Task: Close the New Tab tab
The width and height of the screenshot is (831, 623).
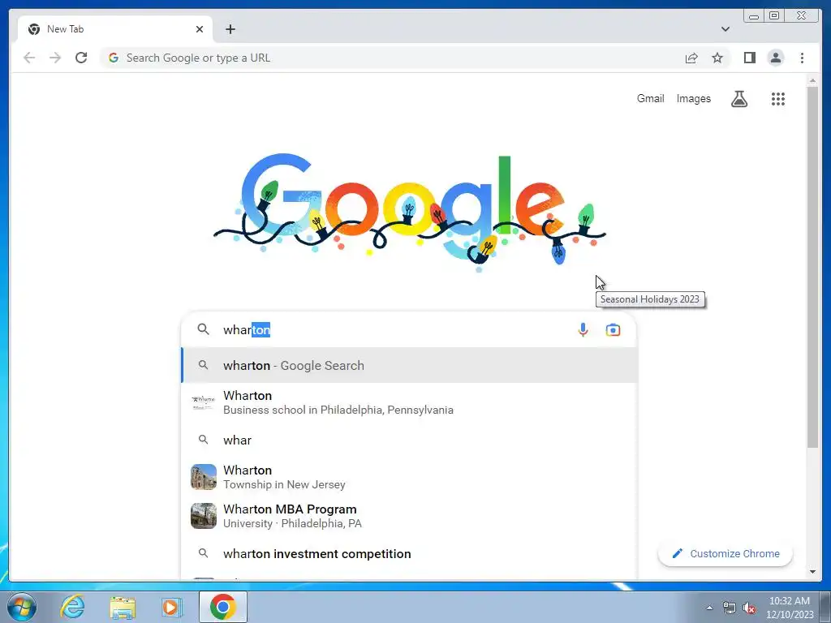Action: pos(200,29)
